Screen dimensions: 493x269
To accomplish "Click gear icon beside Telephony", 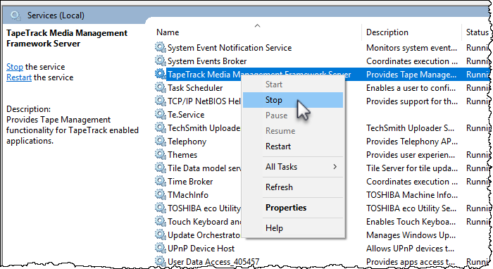I will pos(161,141).
